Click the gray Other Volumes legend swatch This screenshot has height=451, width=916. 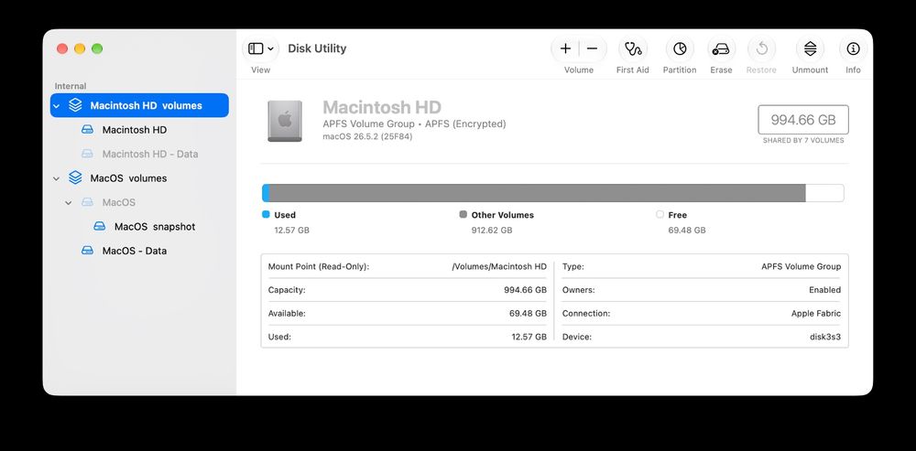pyautogui.click(x=463, y=215)
